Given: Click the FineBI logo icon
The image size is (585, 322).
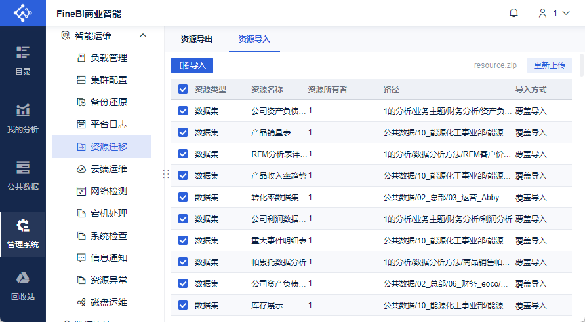Looking at the screenshot, I should pyautogui.click(x=23, y=13).
